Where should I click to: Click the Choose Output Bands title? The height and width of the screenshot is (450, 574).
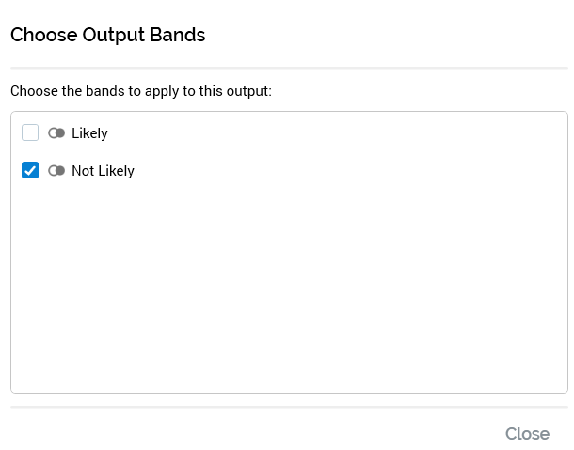107,36
